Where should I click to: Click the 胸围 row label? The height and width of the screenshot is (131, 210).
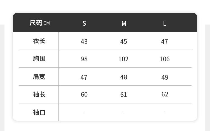[x=39, y=59]
